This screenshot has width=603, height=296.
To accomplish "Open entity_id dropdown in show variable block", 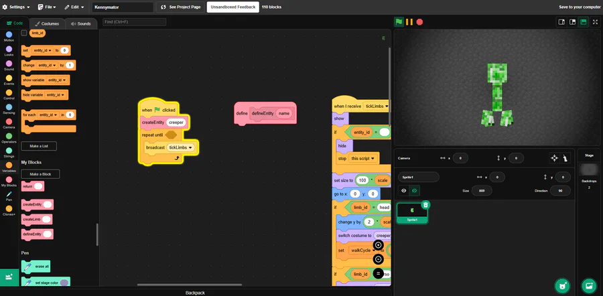I will pyautogui.click(x=56, y=80).
